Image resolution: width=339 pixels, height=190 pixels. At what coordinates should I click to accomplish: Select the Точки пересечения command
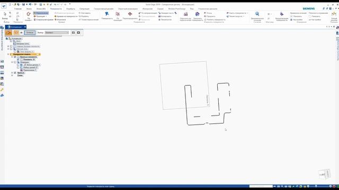pyautogui.click(x=88, y=20)
